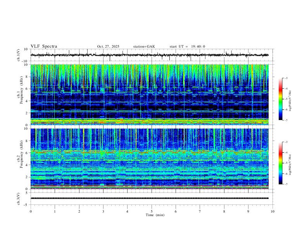This screenshot has height=237, width=307.
Task: Click the ch.2 color scale bar
Action: pos(280,163)
